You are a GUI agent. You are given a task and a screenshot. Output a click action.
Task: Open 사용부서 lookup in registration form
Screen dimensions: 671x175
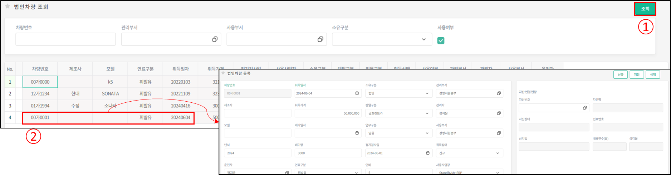(499, 133)
